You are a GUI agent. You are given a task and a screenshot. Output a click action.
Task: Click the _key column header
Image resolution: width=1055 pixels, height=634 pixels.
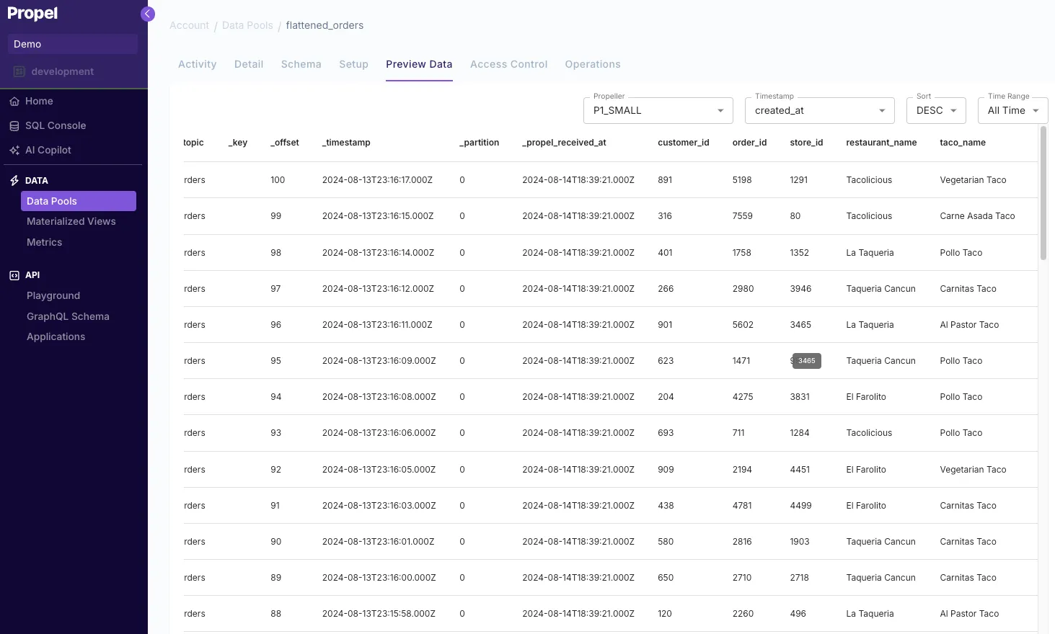click(x=238, y=143)
